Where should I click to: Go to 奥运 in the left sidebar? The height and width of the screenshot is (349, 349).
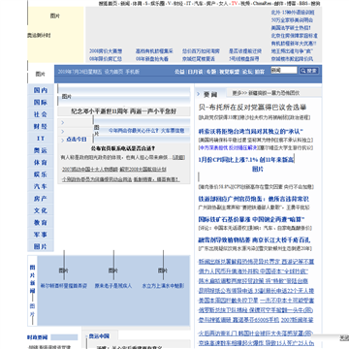tap(41, 150)
